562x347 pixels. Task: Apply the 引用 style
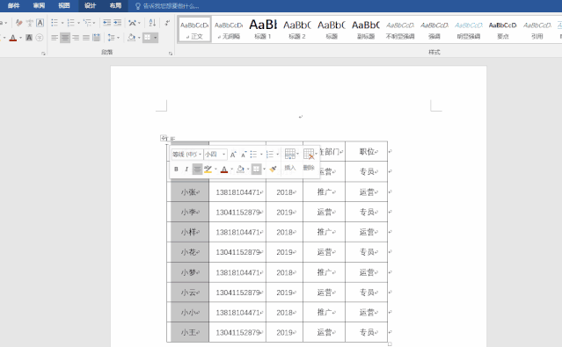coord(536,30)
